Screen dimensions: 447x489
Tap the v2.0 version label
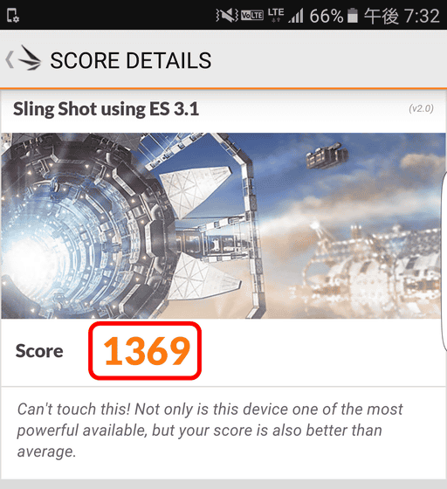pyautogui.click(x=421, y=108)
